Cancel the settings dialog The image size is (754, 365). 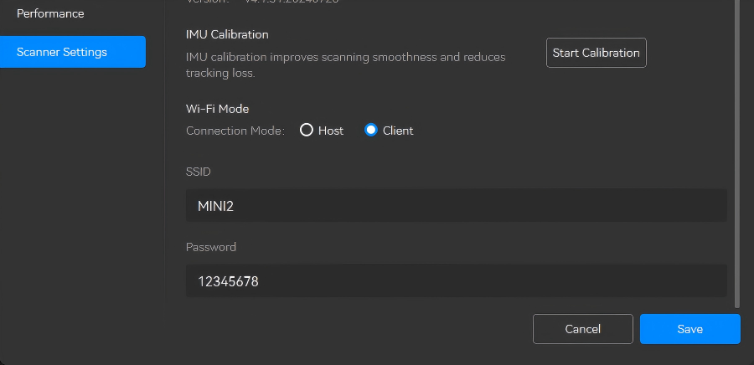coord(582,329)
